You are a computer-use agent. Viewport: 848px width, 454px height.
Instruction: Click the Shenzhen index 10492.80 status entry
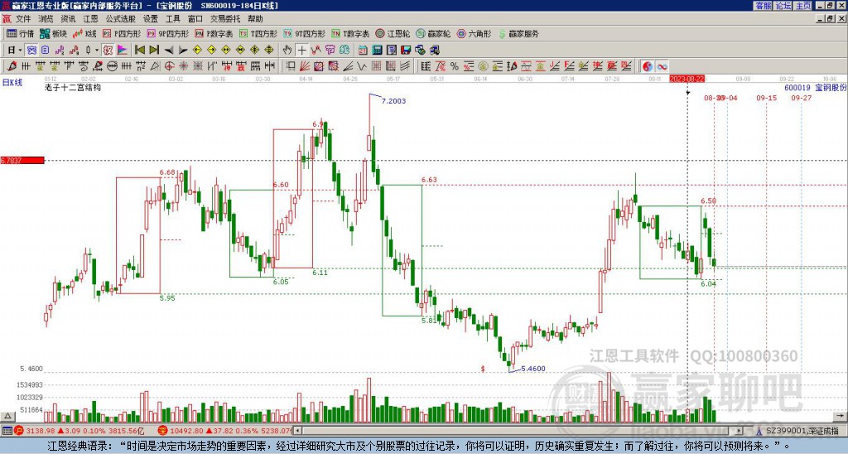[x=225, y=431]
